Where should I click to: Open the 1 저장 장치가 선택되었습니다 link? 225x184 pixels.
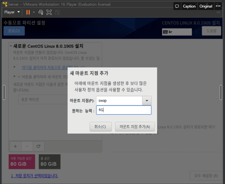(x=35, y=176)
